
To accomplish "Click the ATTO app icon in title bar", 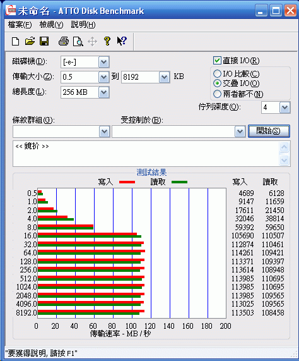I will pos(11,11).
